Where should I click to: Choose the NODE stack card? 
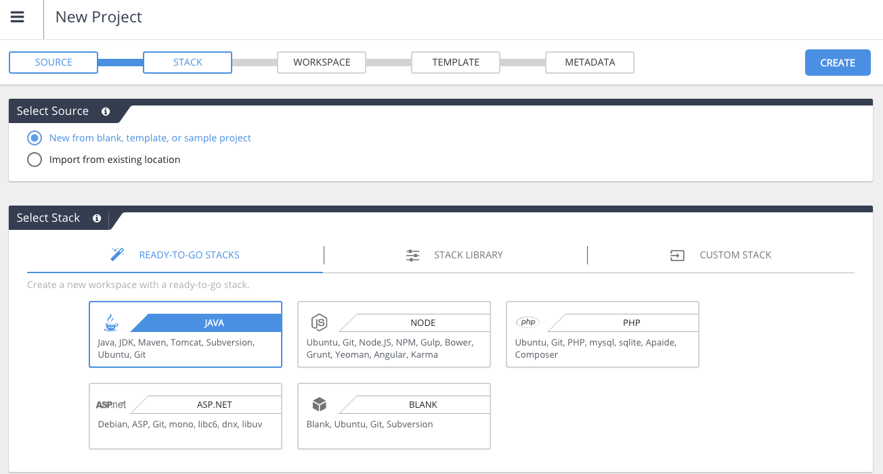[x=394, y=334]
